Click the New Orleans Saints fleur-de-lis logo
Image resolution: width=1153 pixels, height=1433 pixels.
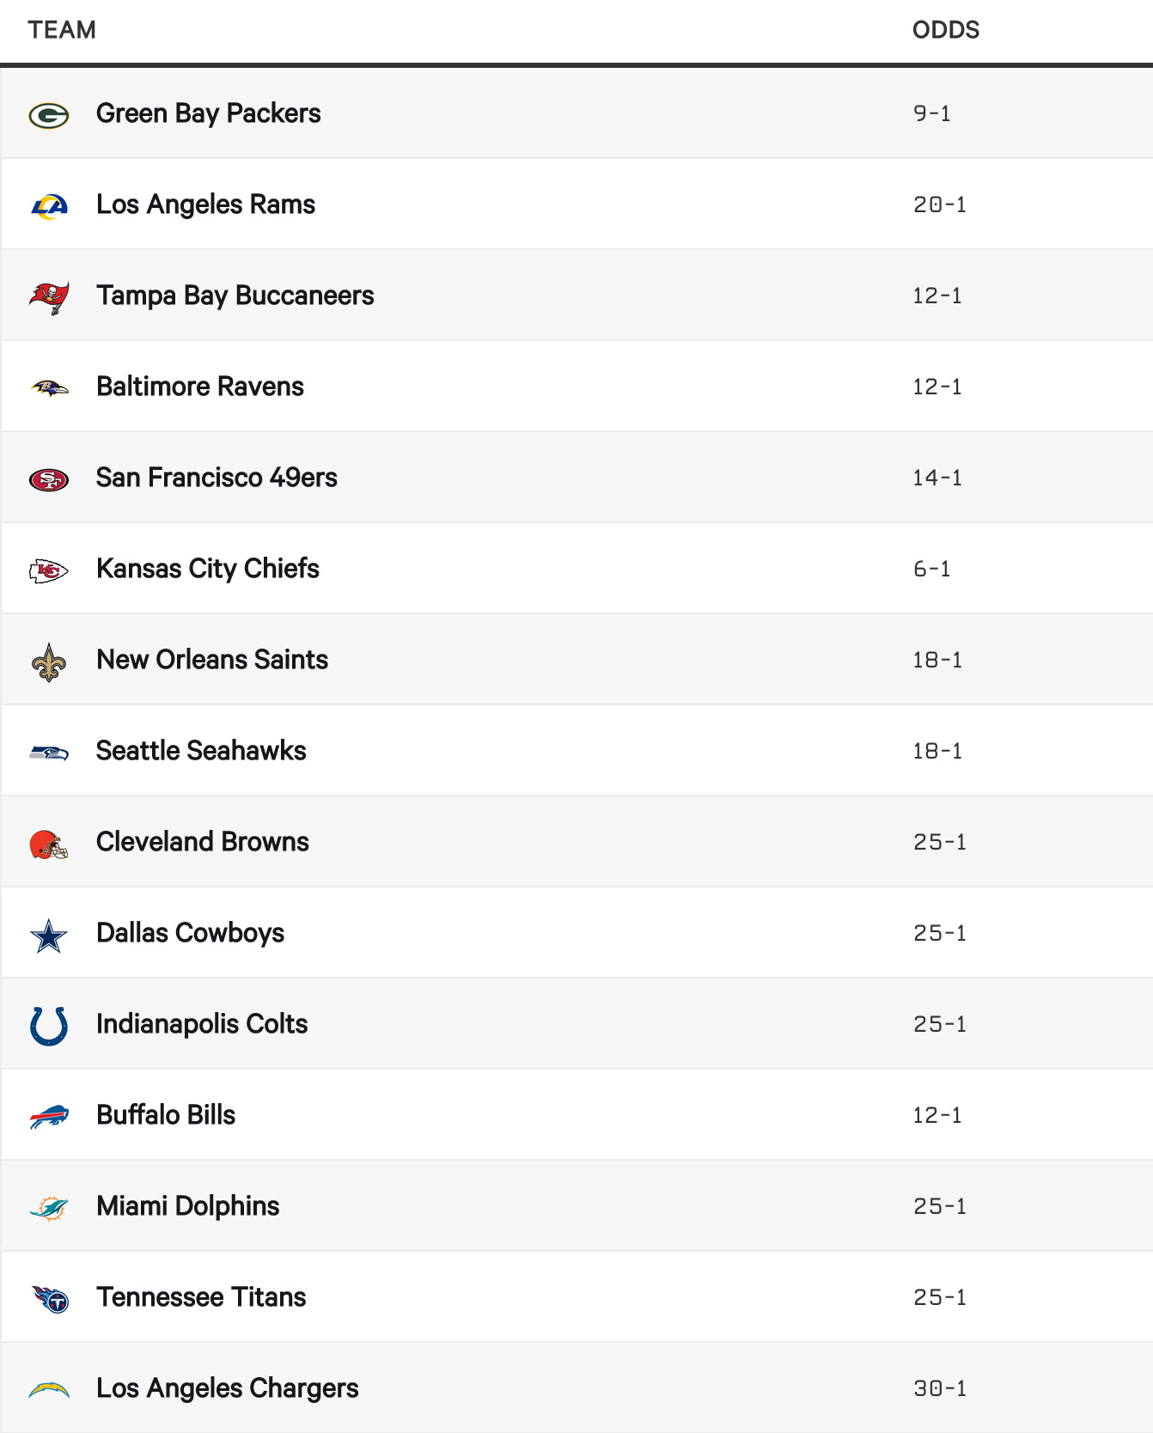[x=49, y=662]
